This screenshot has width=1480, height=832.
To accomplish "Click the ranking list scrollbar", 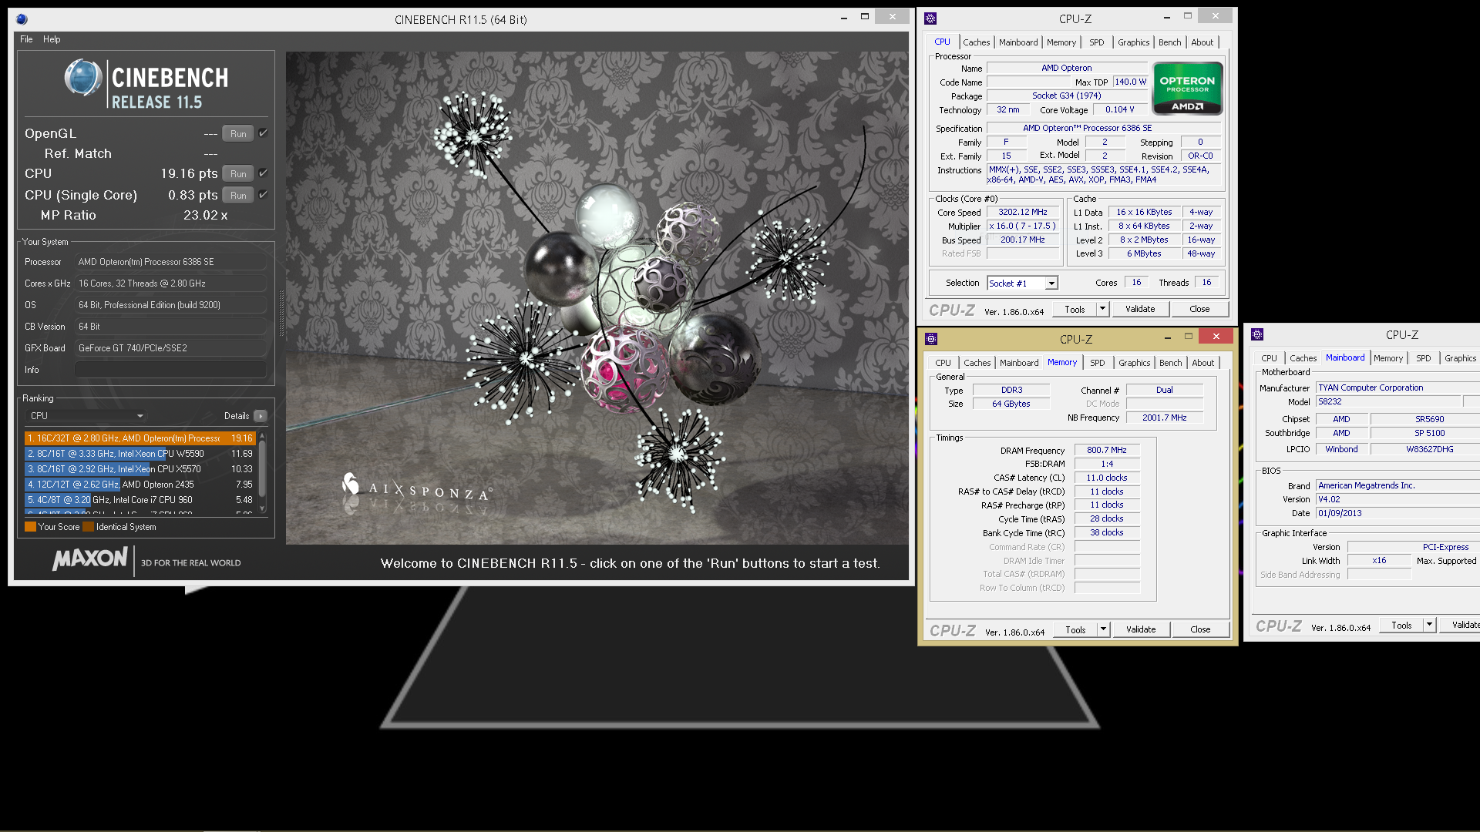I will click(x=262, y=472).
